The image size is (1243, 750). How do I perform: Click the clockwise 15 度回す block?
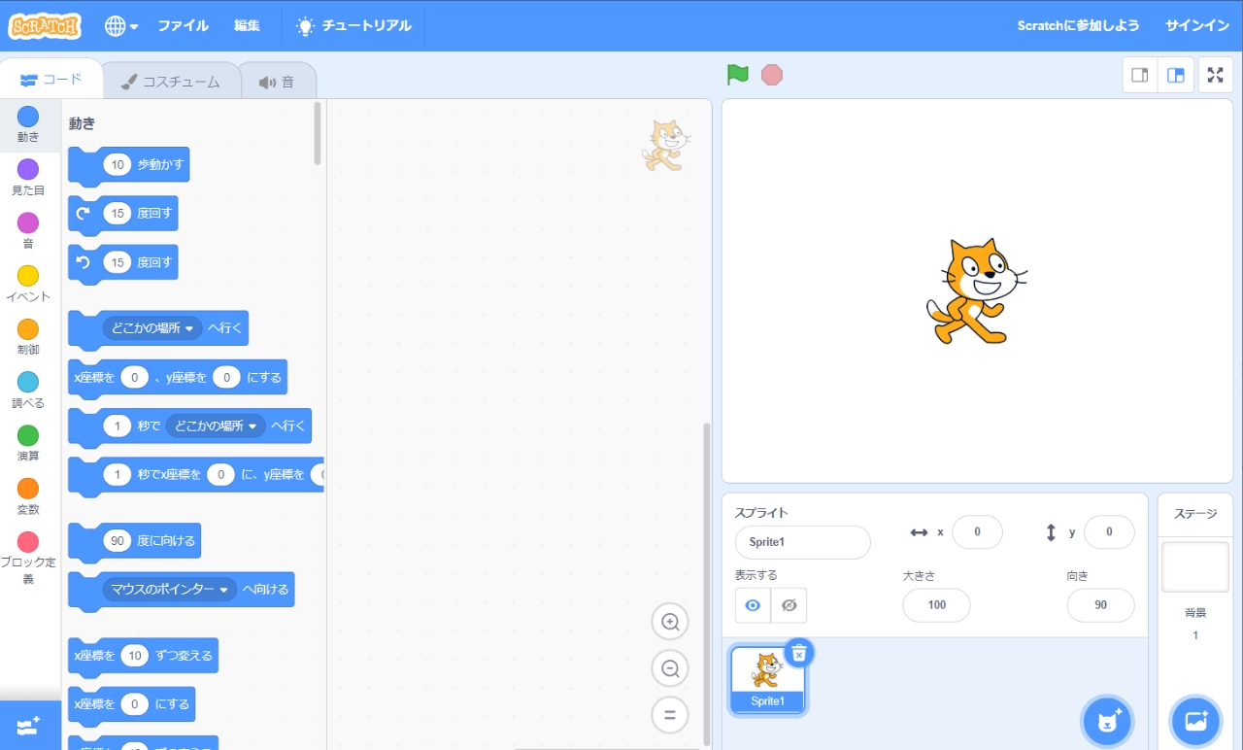[x=123, y=214]
